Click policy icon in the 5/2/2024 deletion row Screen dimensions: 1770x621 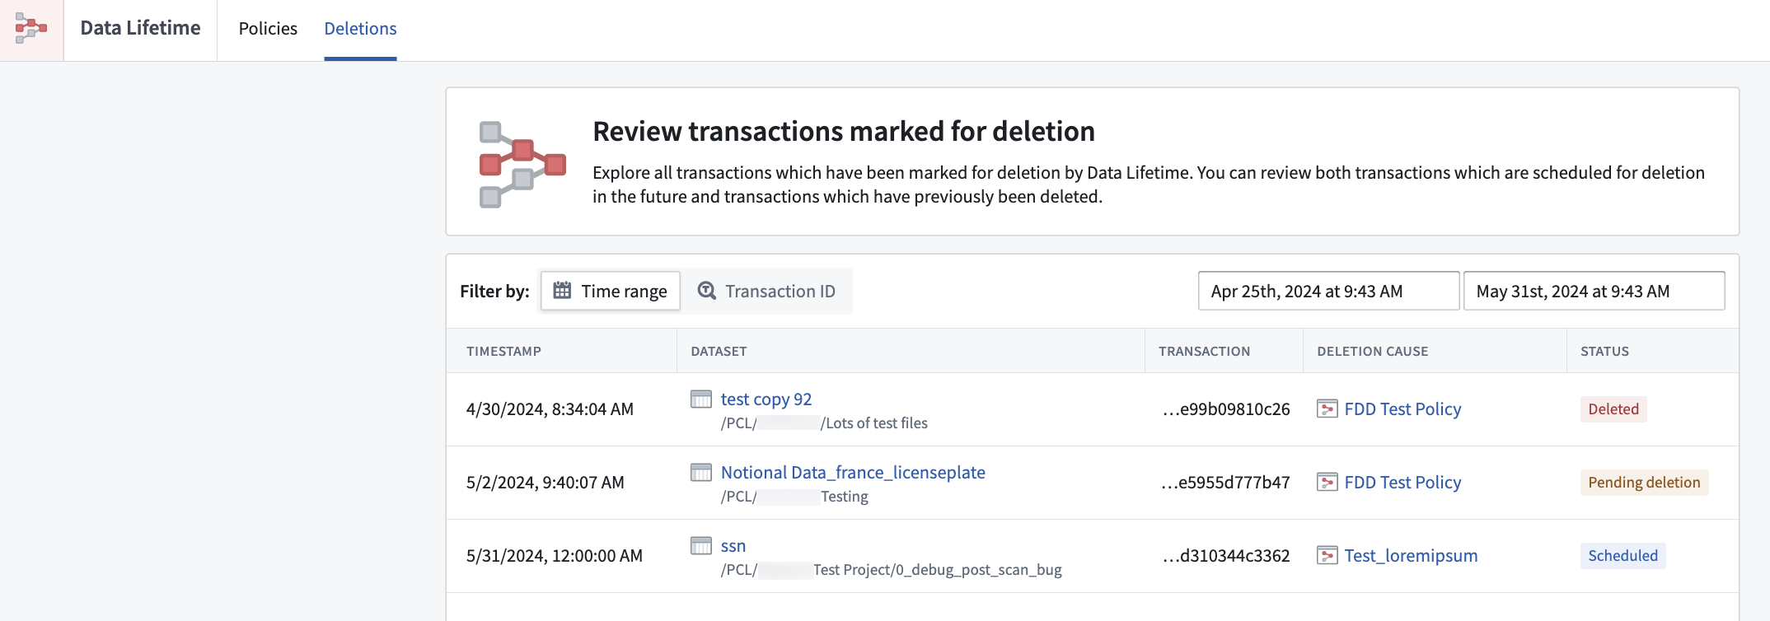coord(1327,483)
